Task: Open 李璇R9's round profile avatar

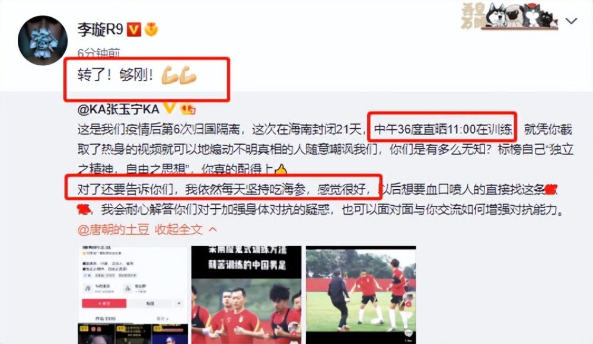Action: point(43,40)
